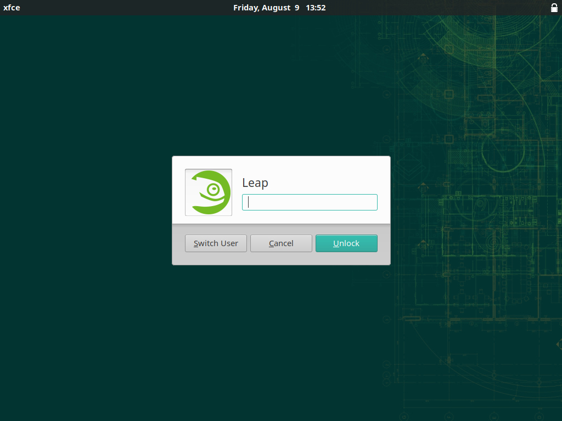Click the blinking text cursor in password box
The width and height of the screenshot is (562, 421).
coord(249,202)
